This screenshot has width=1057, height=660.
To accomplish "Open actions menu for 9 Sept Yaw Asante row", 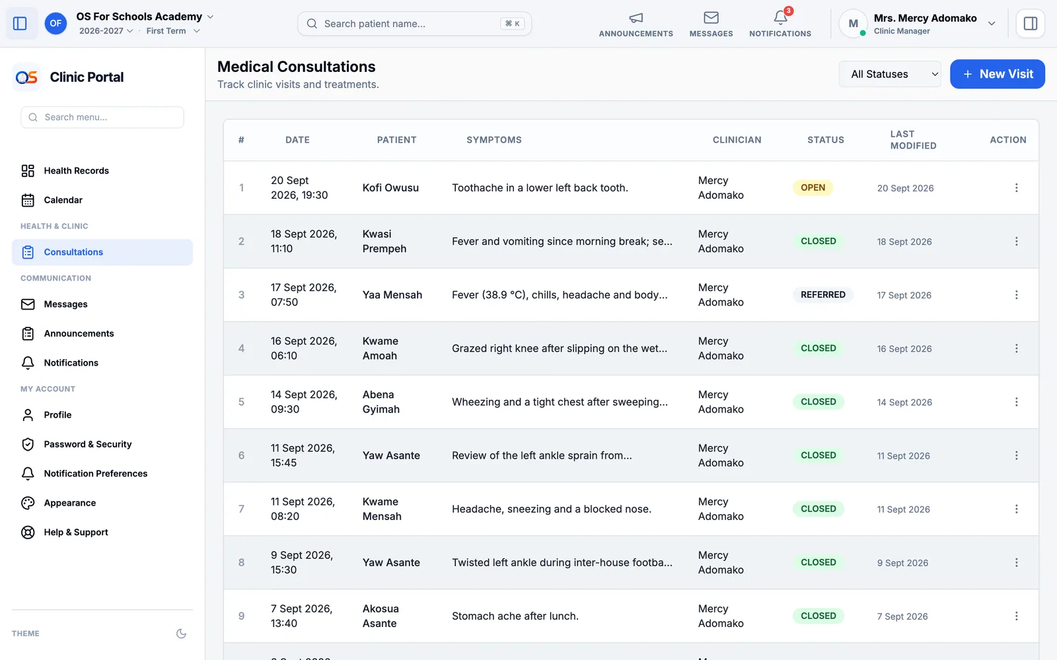I will (1016, 562).
